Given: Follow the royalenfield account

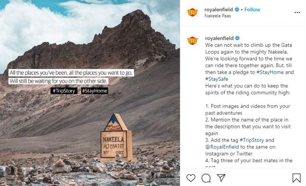Looking at the screenshot, I should 252,9.
